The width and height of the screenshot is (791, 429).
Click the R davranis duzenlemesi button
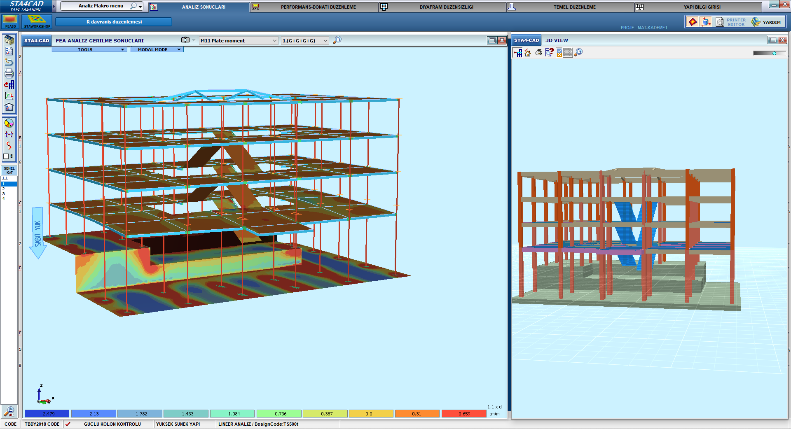114,22
